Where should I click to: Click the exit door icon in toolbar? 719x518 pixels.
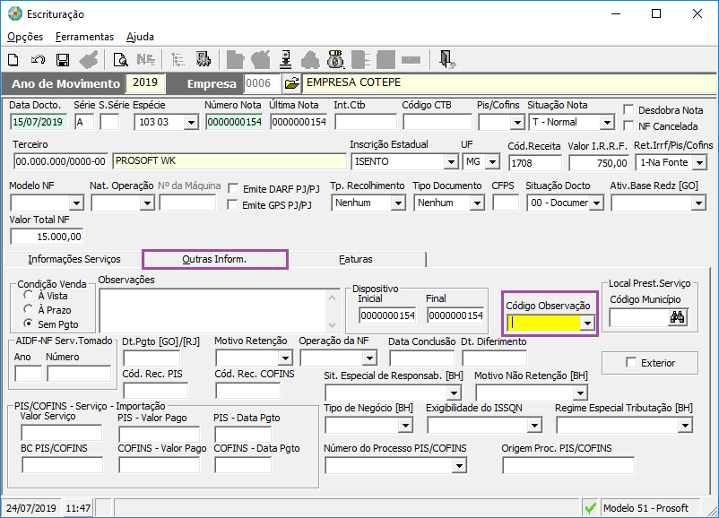point(446,60)
